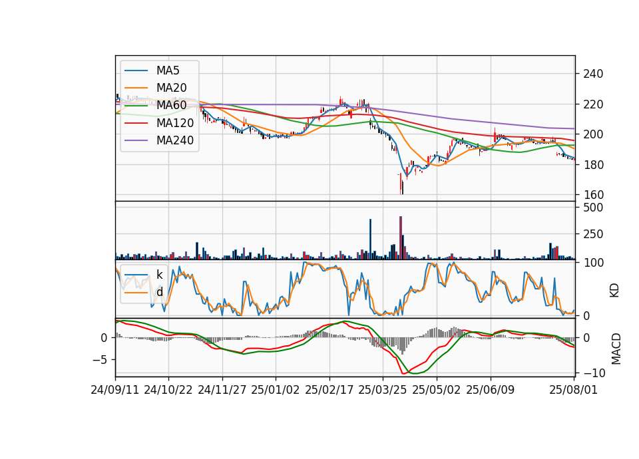639x459 pixels.
Task: Click the 25/05/02 date label
Action: coord(437,390)
